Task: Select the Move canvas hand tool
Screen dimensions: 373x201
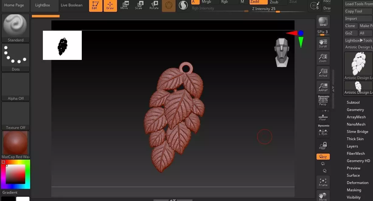Action: [323, 196]
